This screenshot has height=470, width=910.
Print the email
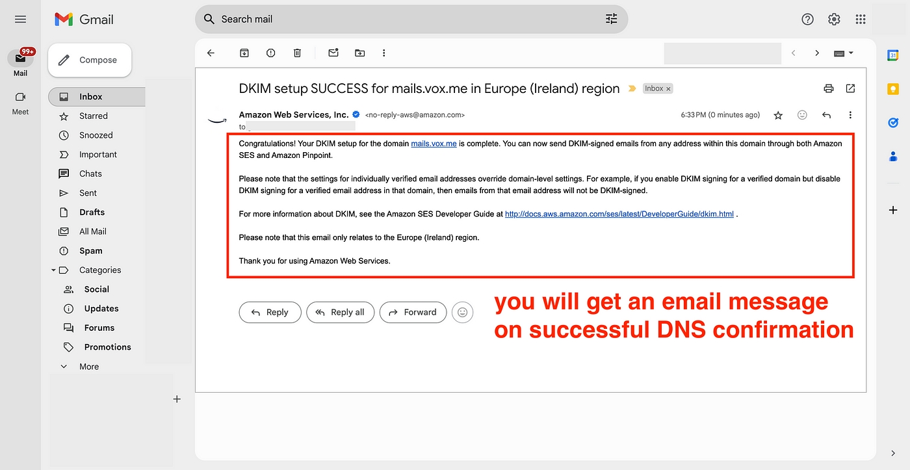tap(828, 88)
